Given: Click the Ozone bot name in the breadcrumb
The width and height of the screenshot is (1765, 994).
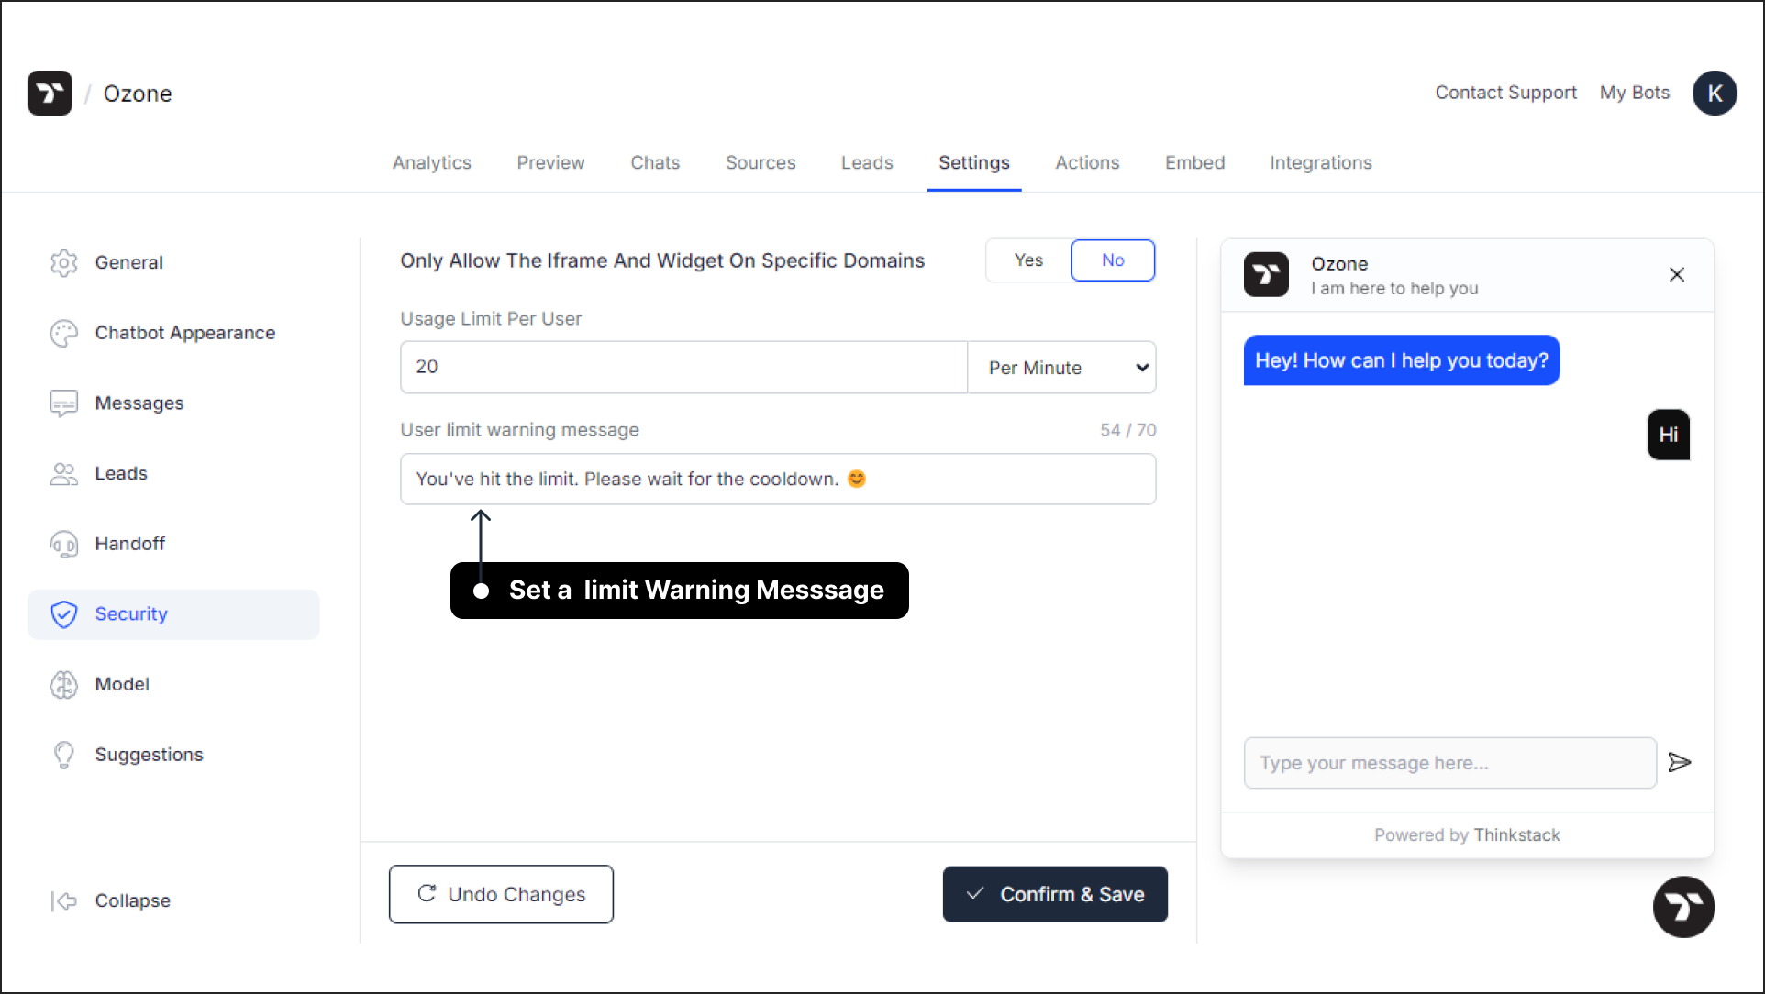Looking at the screenshot, I should click(138, 94).
